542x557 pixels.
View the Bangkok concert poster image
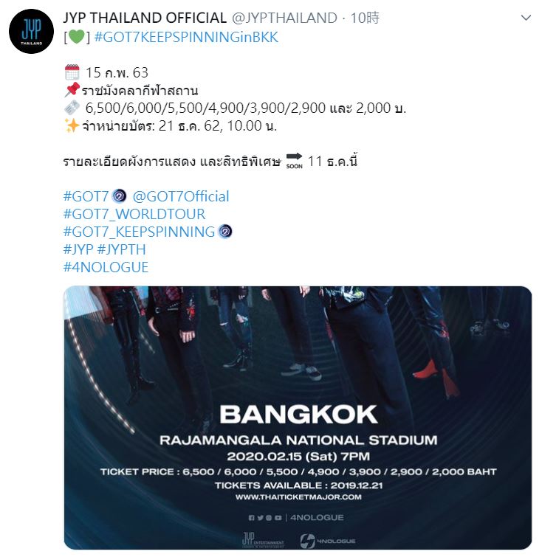[x=298, y=418]
